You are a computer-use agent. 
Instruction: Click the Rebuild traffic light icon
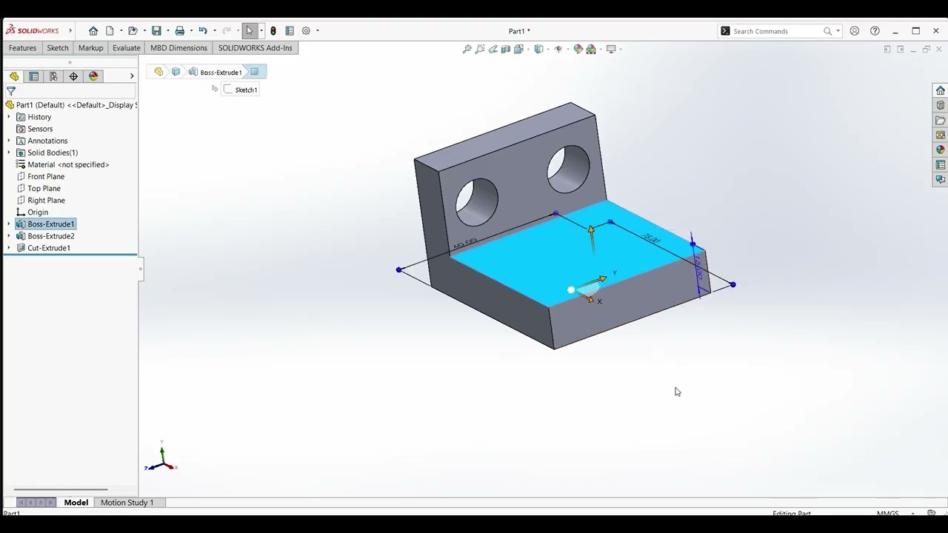tap(273, 31)
